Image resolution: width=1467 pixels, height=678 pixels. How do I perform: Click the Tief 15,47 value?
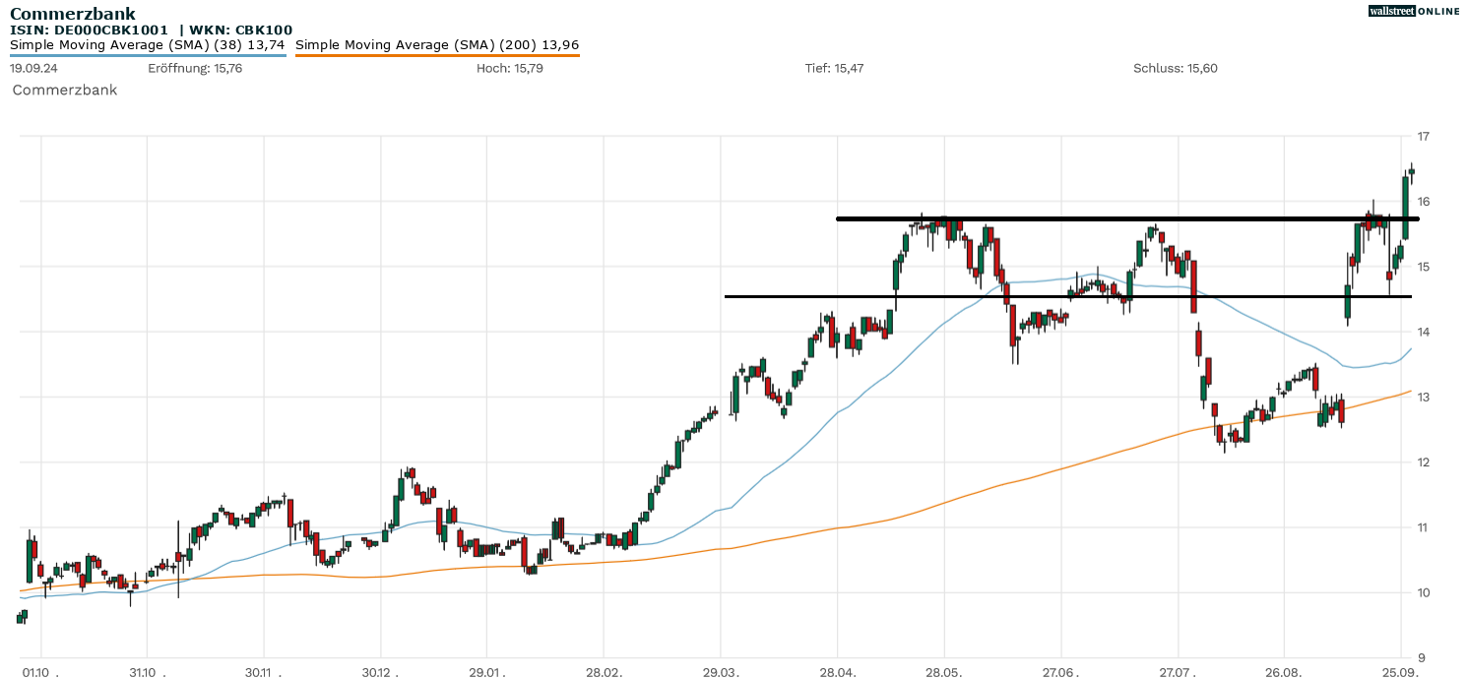coord(834,68)
